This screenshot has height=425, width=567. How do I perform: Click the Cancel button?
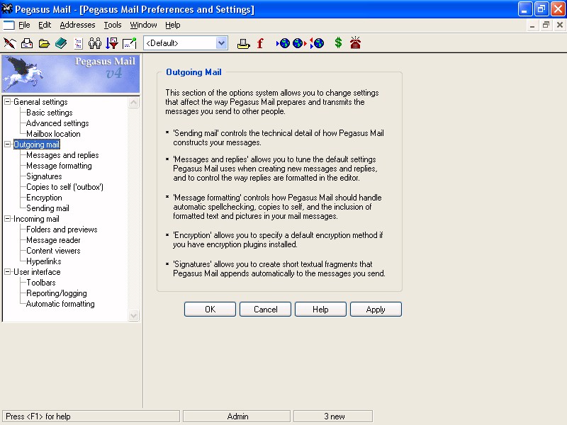(265, 310)
